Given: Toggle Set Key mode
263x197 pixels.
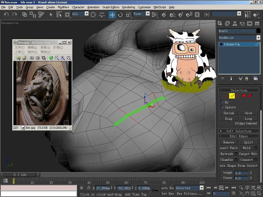Looking at the screenshot, I should click(x=168, y=194).
